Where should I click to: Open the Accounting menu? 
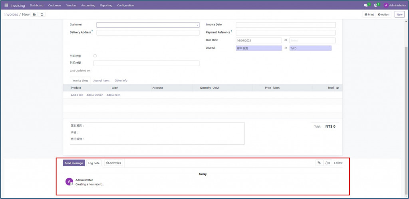(88, 5)
